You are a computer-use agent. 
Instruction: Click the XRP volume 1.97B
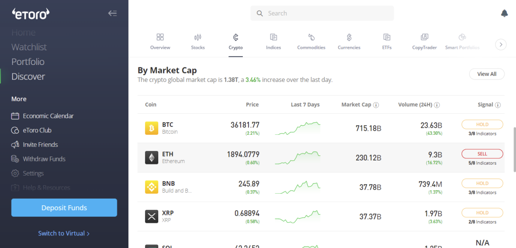433,213
